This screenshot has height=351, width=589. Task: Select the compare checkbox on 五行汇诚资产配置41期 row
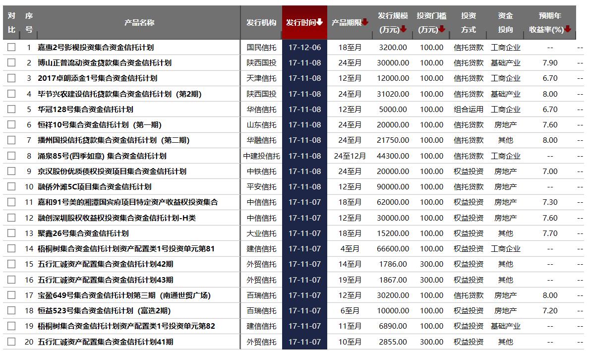tap(11, 342)
